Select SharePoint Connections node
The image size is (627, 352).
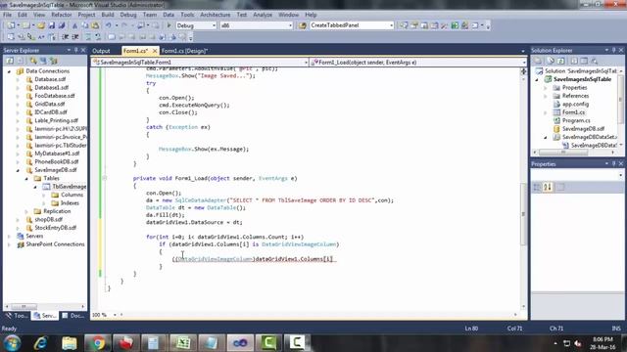pos(55,244)
